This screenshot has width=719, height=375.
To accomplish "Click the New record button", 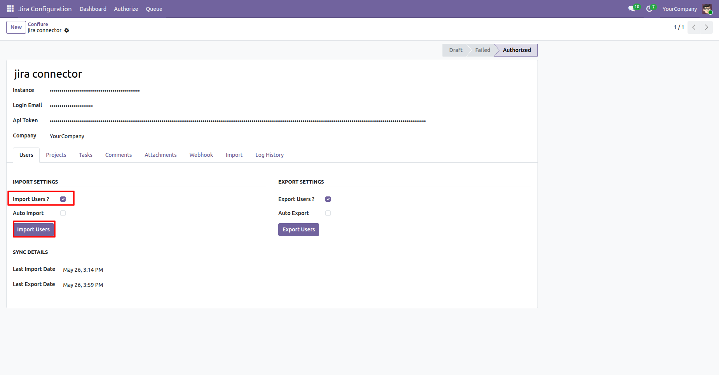I will pos(16,27).
